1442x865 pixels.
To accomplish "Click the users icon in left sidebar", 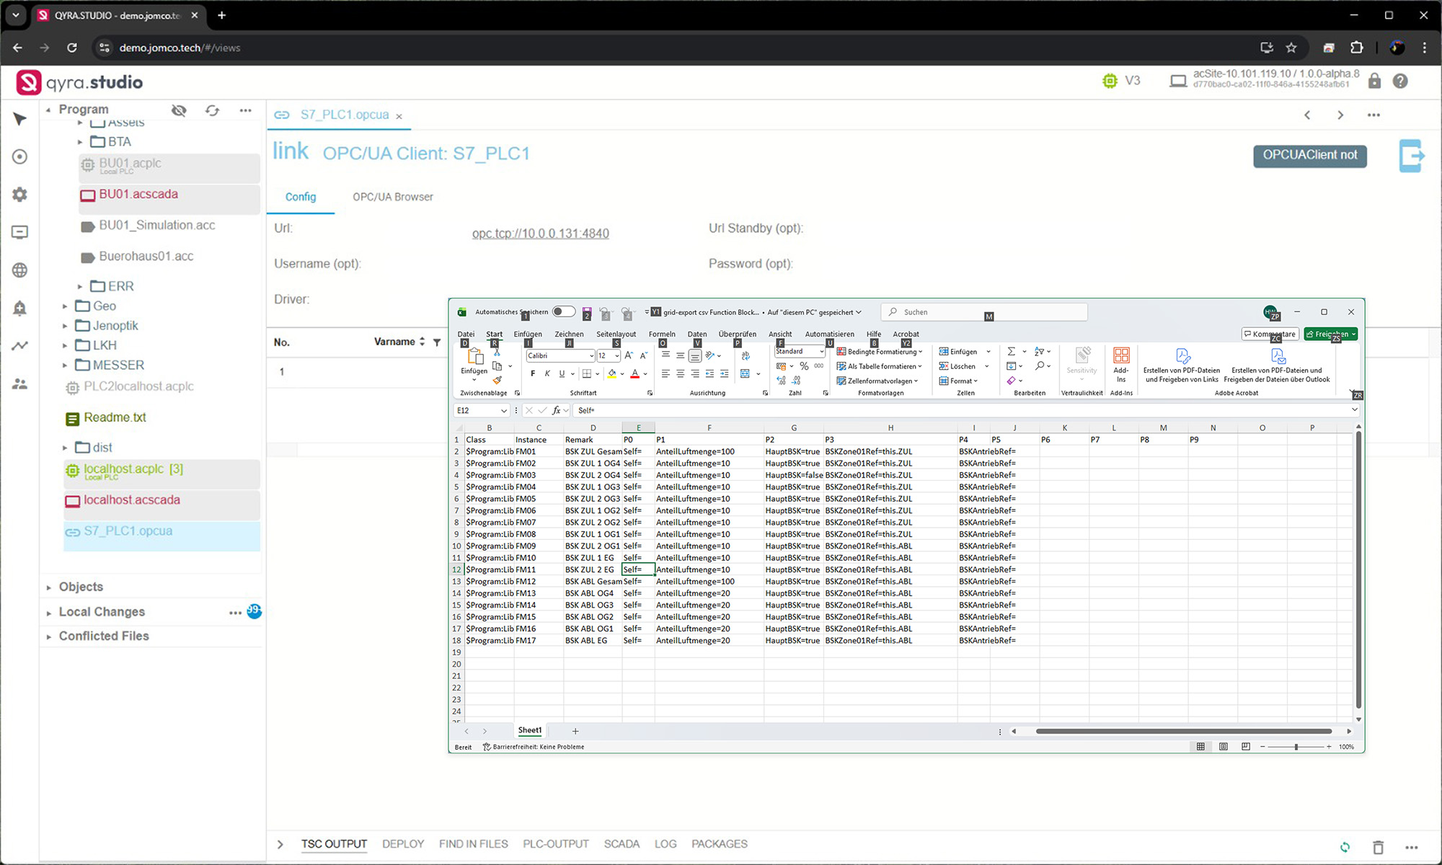I will [x=19, y=384].
